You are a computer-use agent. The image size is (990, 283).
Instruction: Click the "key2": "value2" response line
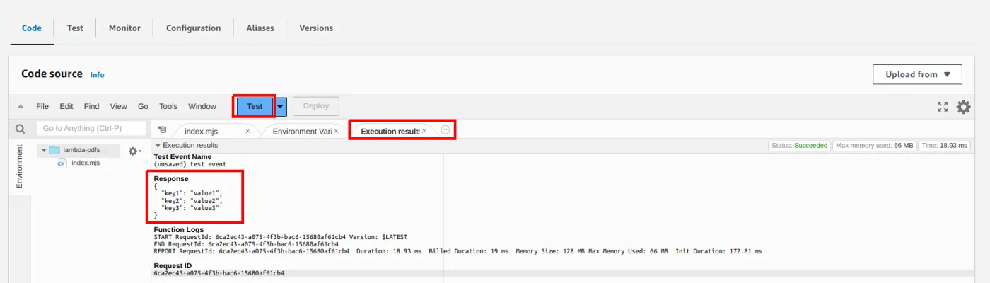(x=192, y=201)
